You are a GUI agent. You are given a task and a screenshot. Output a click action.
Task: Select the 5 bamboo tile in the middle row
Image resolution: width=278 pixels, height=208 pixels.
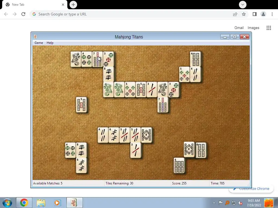tap(141, 89)
